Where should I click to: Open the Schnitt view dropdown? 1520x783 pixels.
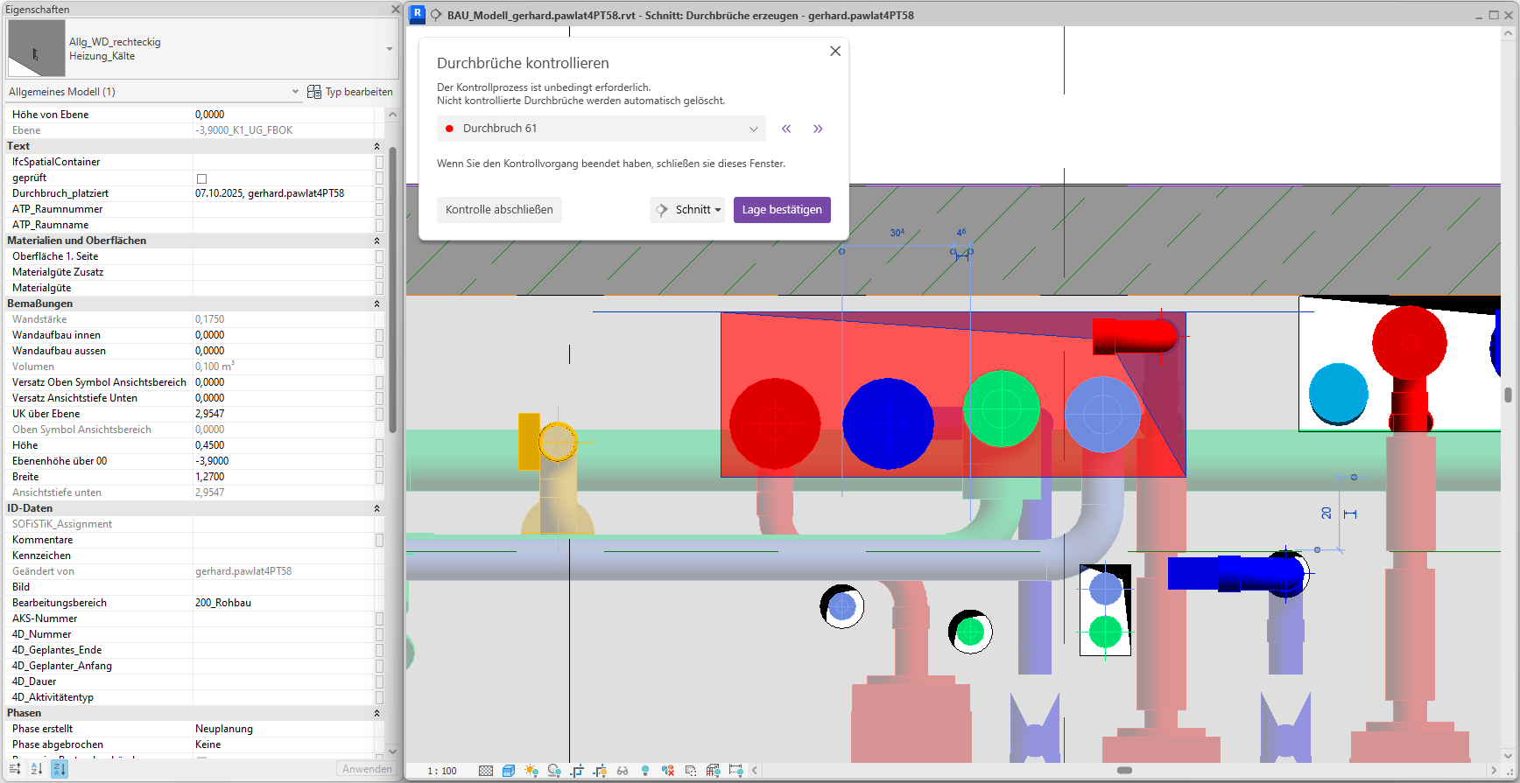tap(687, 210)
